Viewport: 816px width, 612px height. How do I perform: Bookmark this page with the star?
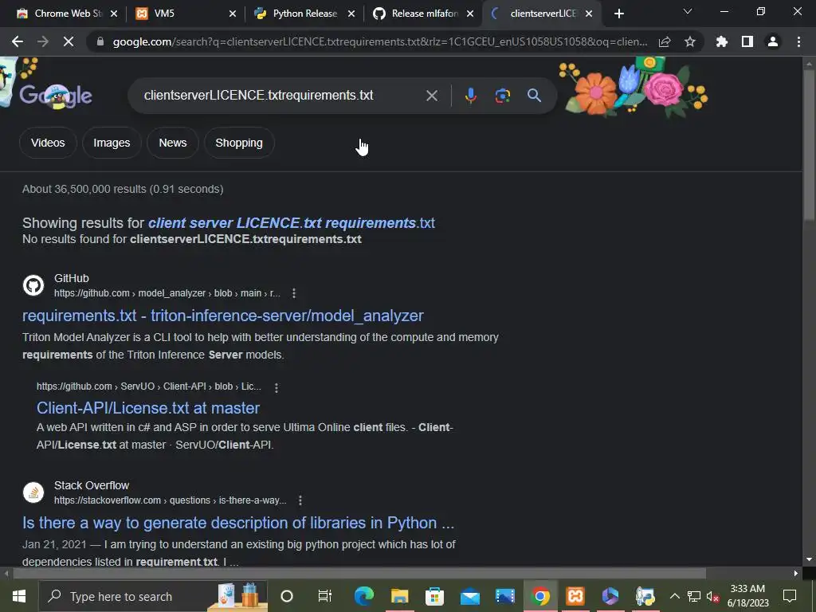pos(690,41)
